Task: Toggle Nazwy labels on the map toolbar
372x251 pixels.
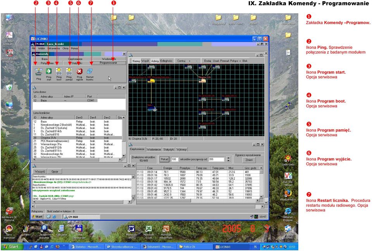Action: (136, 61)
